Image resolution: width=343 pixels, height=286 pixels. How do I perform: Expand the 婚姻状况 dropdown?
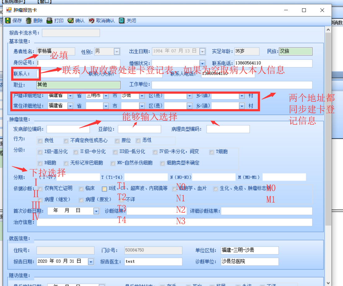point(202,63)
